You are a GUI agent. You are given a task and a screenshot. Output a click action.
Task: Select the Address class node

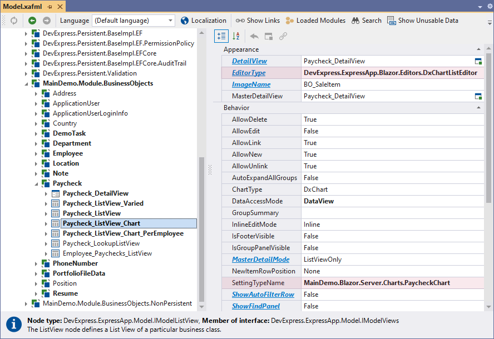65,93
